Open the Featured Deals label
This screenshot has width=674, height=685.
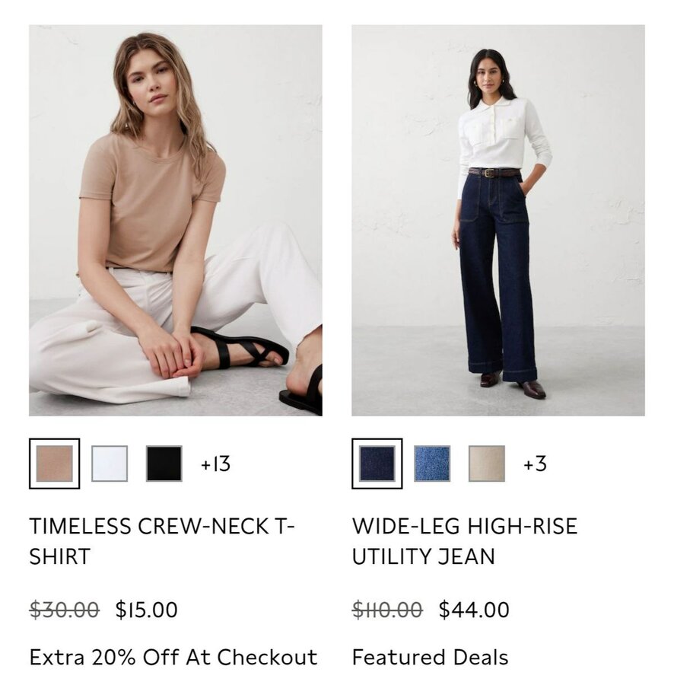pos(431,657)
